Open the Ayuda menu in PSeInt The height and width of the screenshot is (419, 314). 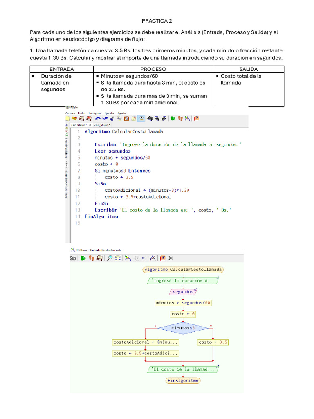pos(122,113)
